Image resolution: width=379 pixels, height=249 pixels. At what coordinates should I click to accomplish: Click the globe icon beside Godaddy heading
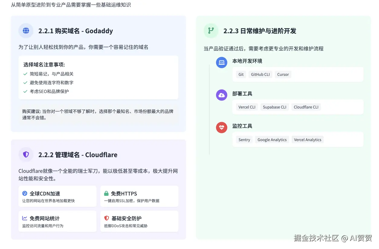coord(26,31)
